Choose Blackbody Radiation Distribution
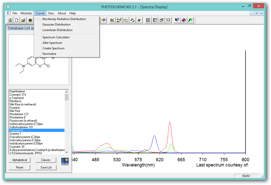271x185 pixels. pyautogui.click(x=67, y=19)
